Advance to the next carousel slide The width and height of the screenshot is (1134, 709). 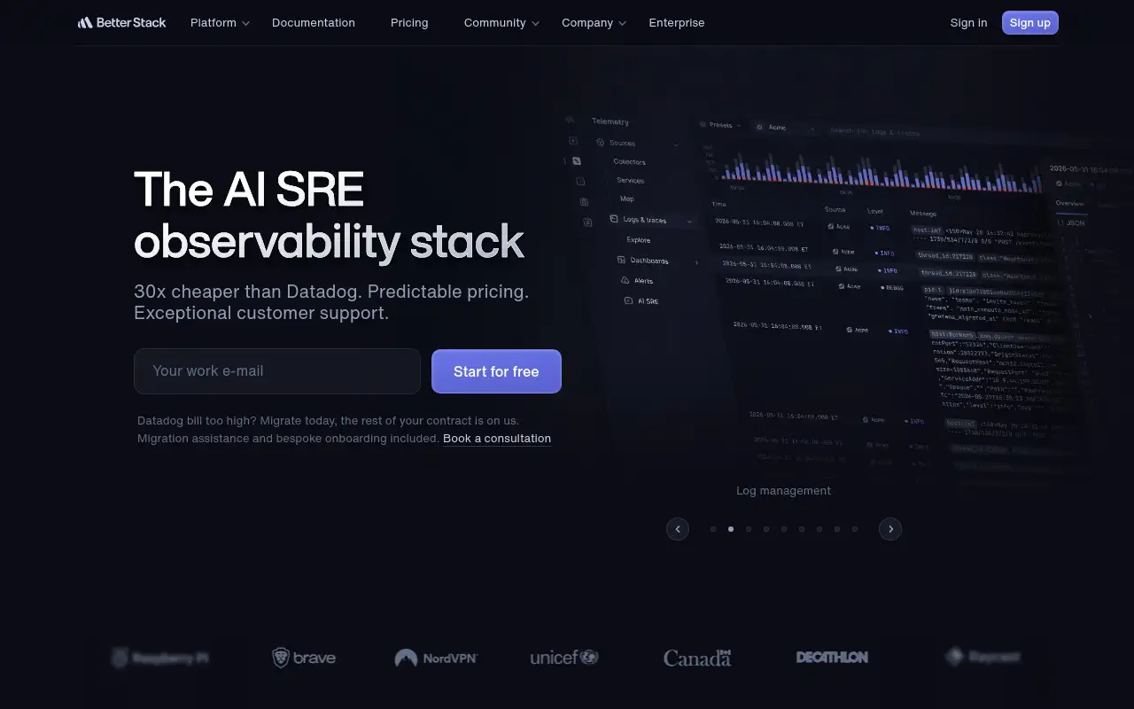[x=890, y=529]
